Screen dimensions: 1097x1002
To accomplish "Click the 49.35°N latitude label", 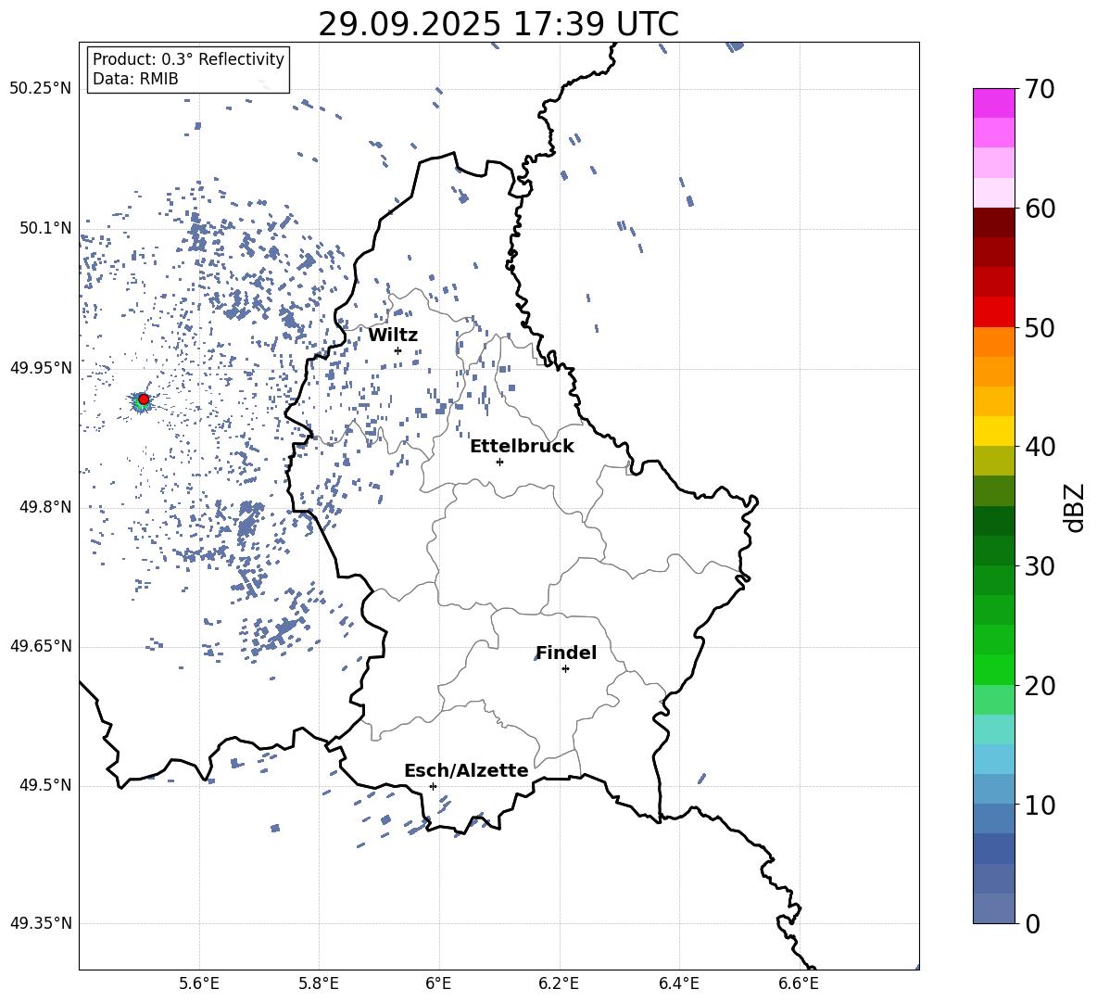I will [x=41, y=923].
